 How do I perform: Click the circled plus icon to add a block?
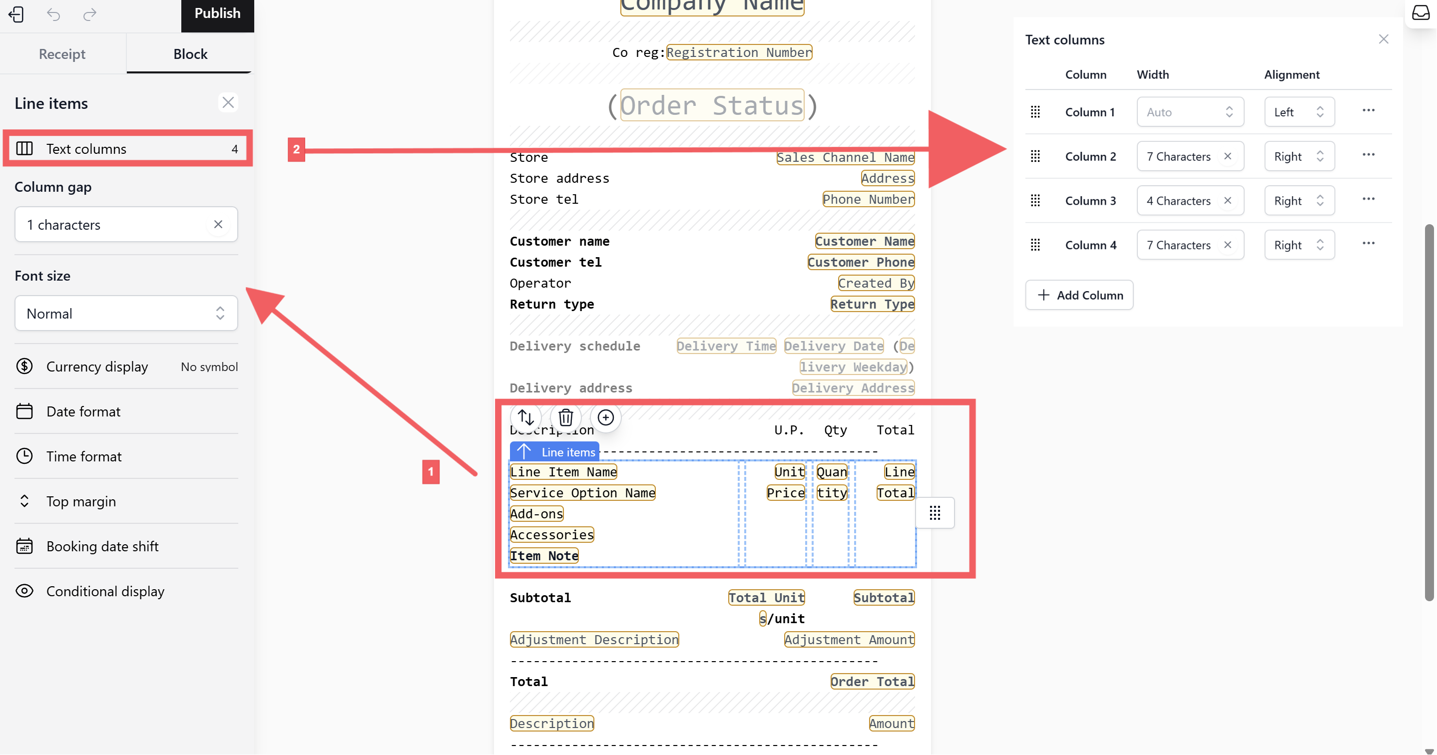tap(606, 417)
